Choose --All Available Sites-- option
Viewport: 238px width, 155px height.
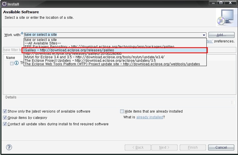43,43
